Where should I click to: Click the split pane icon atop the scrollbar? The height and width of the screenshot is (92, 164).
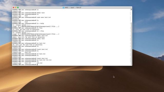tap(131, 9)
